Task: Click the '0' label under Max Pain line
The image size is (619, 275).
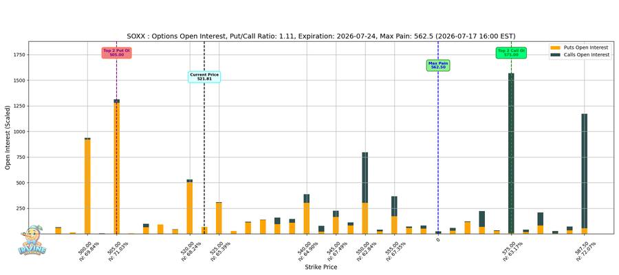Action: coord(438,239)
